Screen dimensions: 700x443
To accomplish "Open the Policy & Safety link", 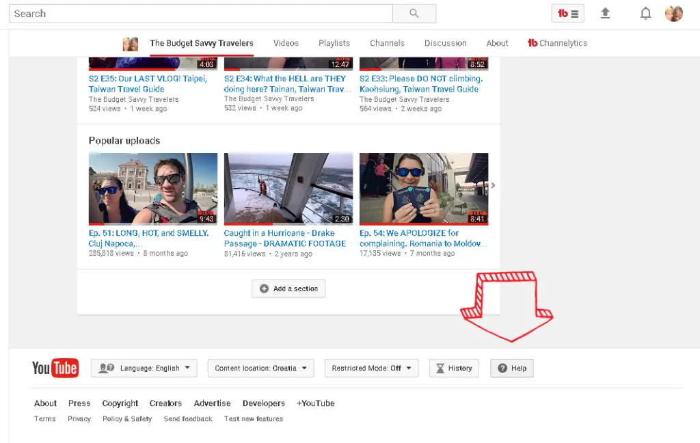I will [x=127, y=419].
